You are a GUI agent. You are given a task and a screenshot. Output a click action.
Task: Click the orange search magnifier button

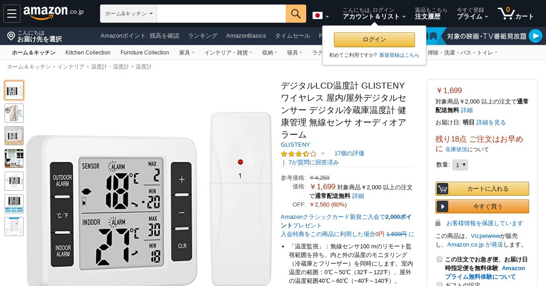[x=296, y=14]
